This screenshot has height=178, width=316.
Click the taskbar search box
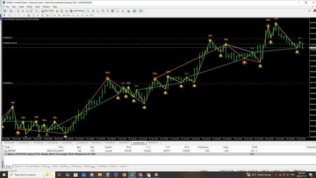[32, 175]
